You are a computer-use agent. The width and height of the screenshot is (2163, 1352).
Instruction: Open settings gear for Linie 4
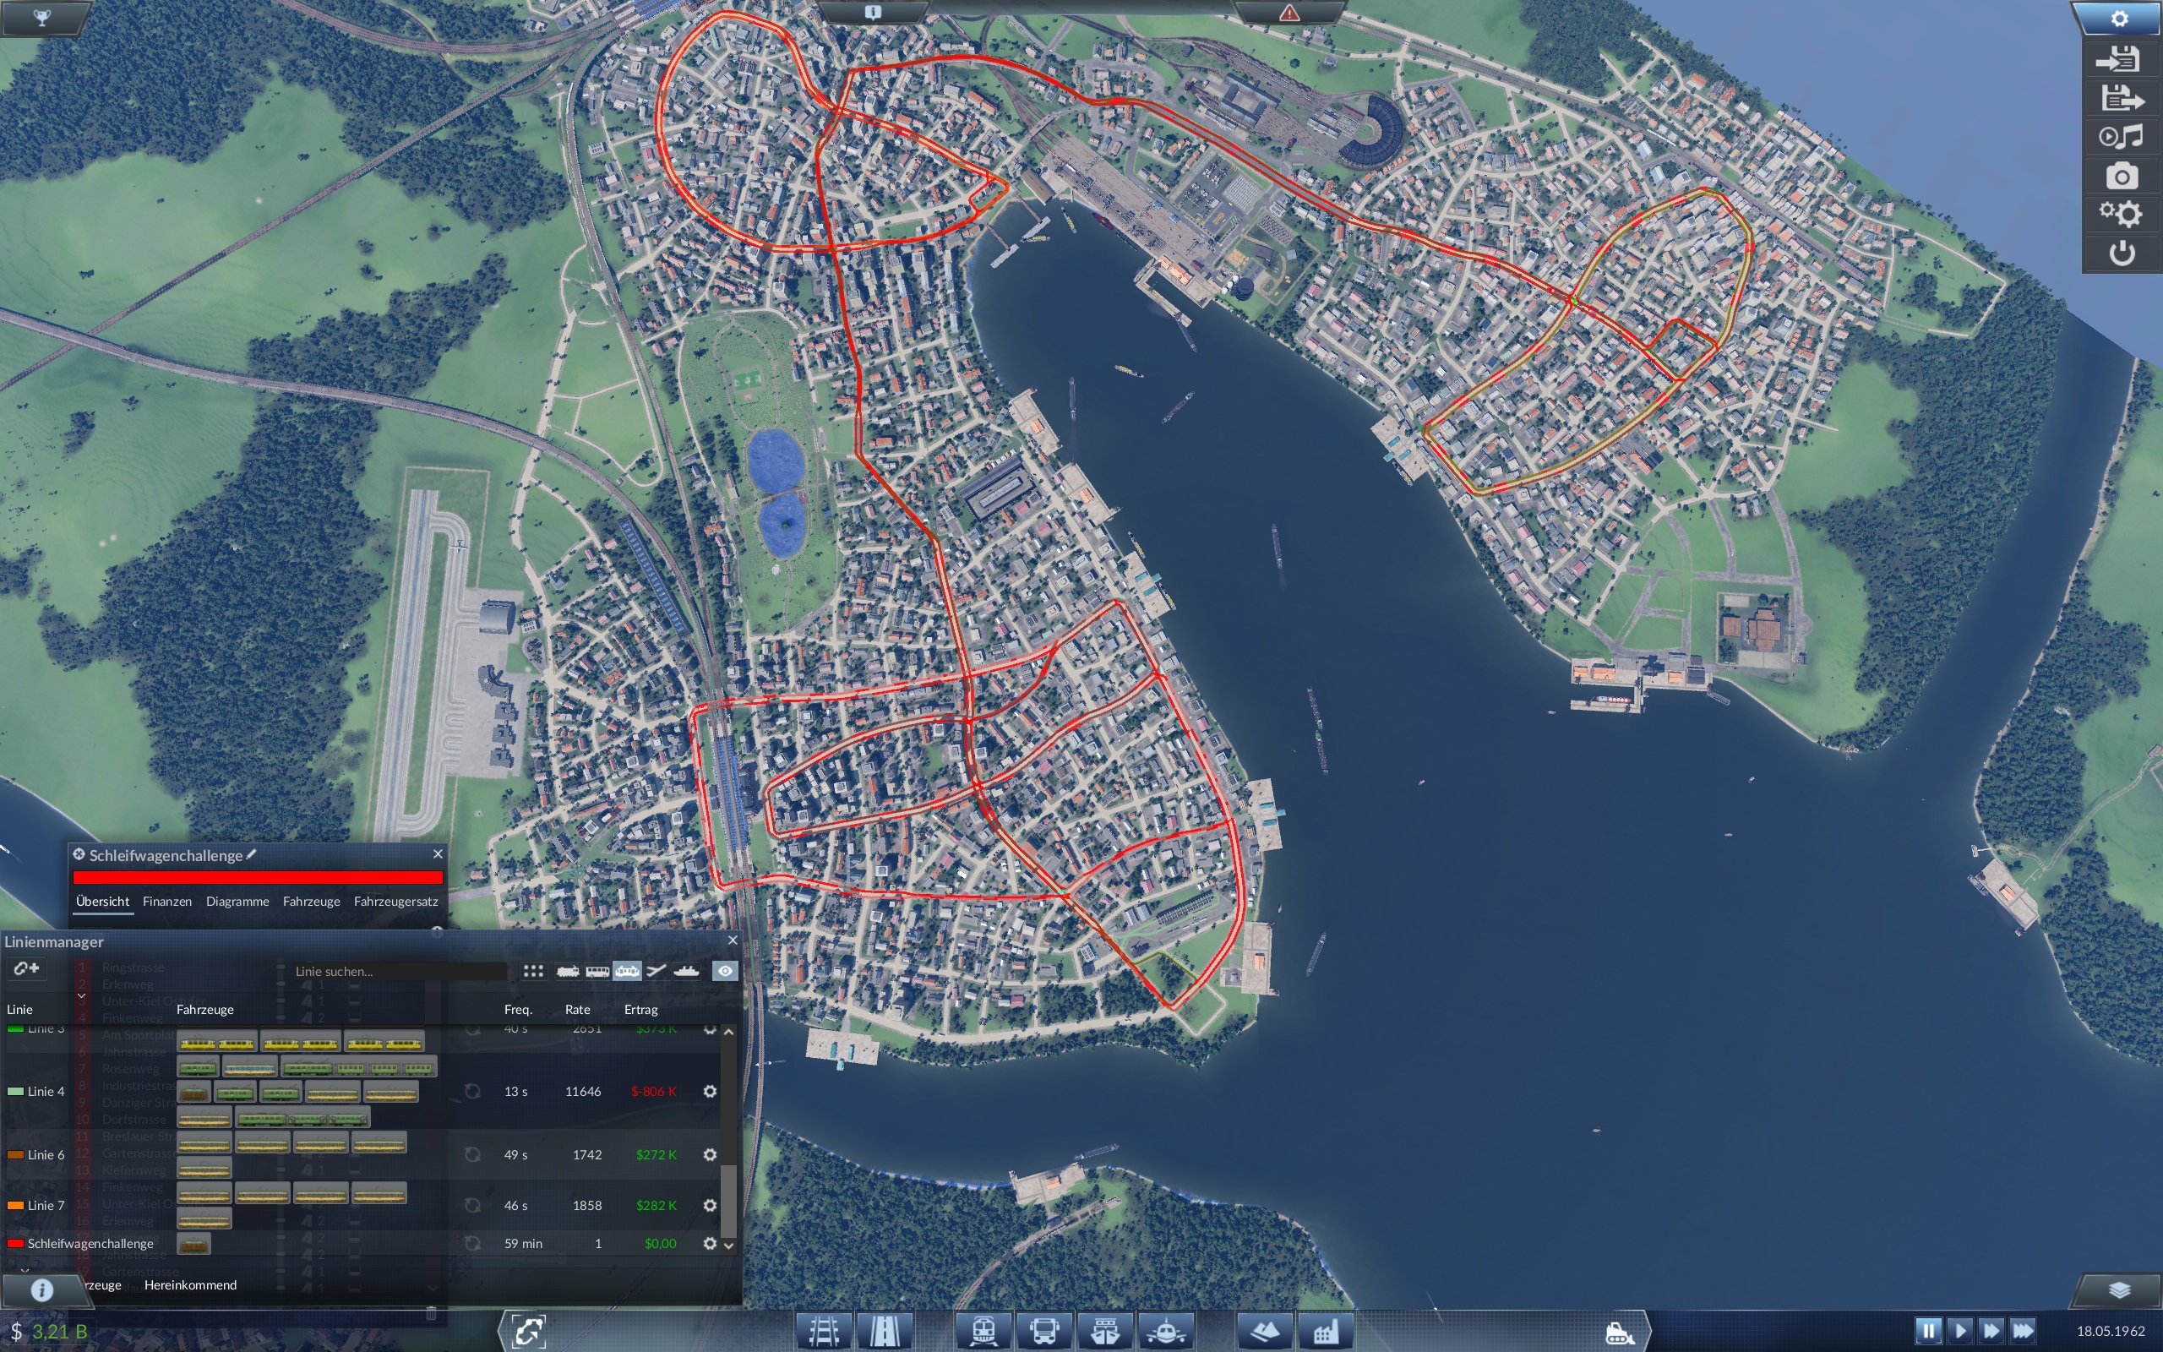coord(710,1091)
